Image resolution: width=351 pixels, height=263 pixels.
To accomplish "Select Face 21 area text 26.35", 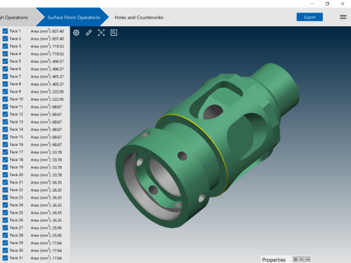I will (57, 182).
